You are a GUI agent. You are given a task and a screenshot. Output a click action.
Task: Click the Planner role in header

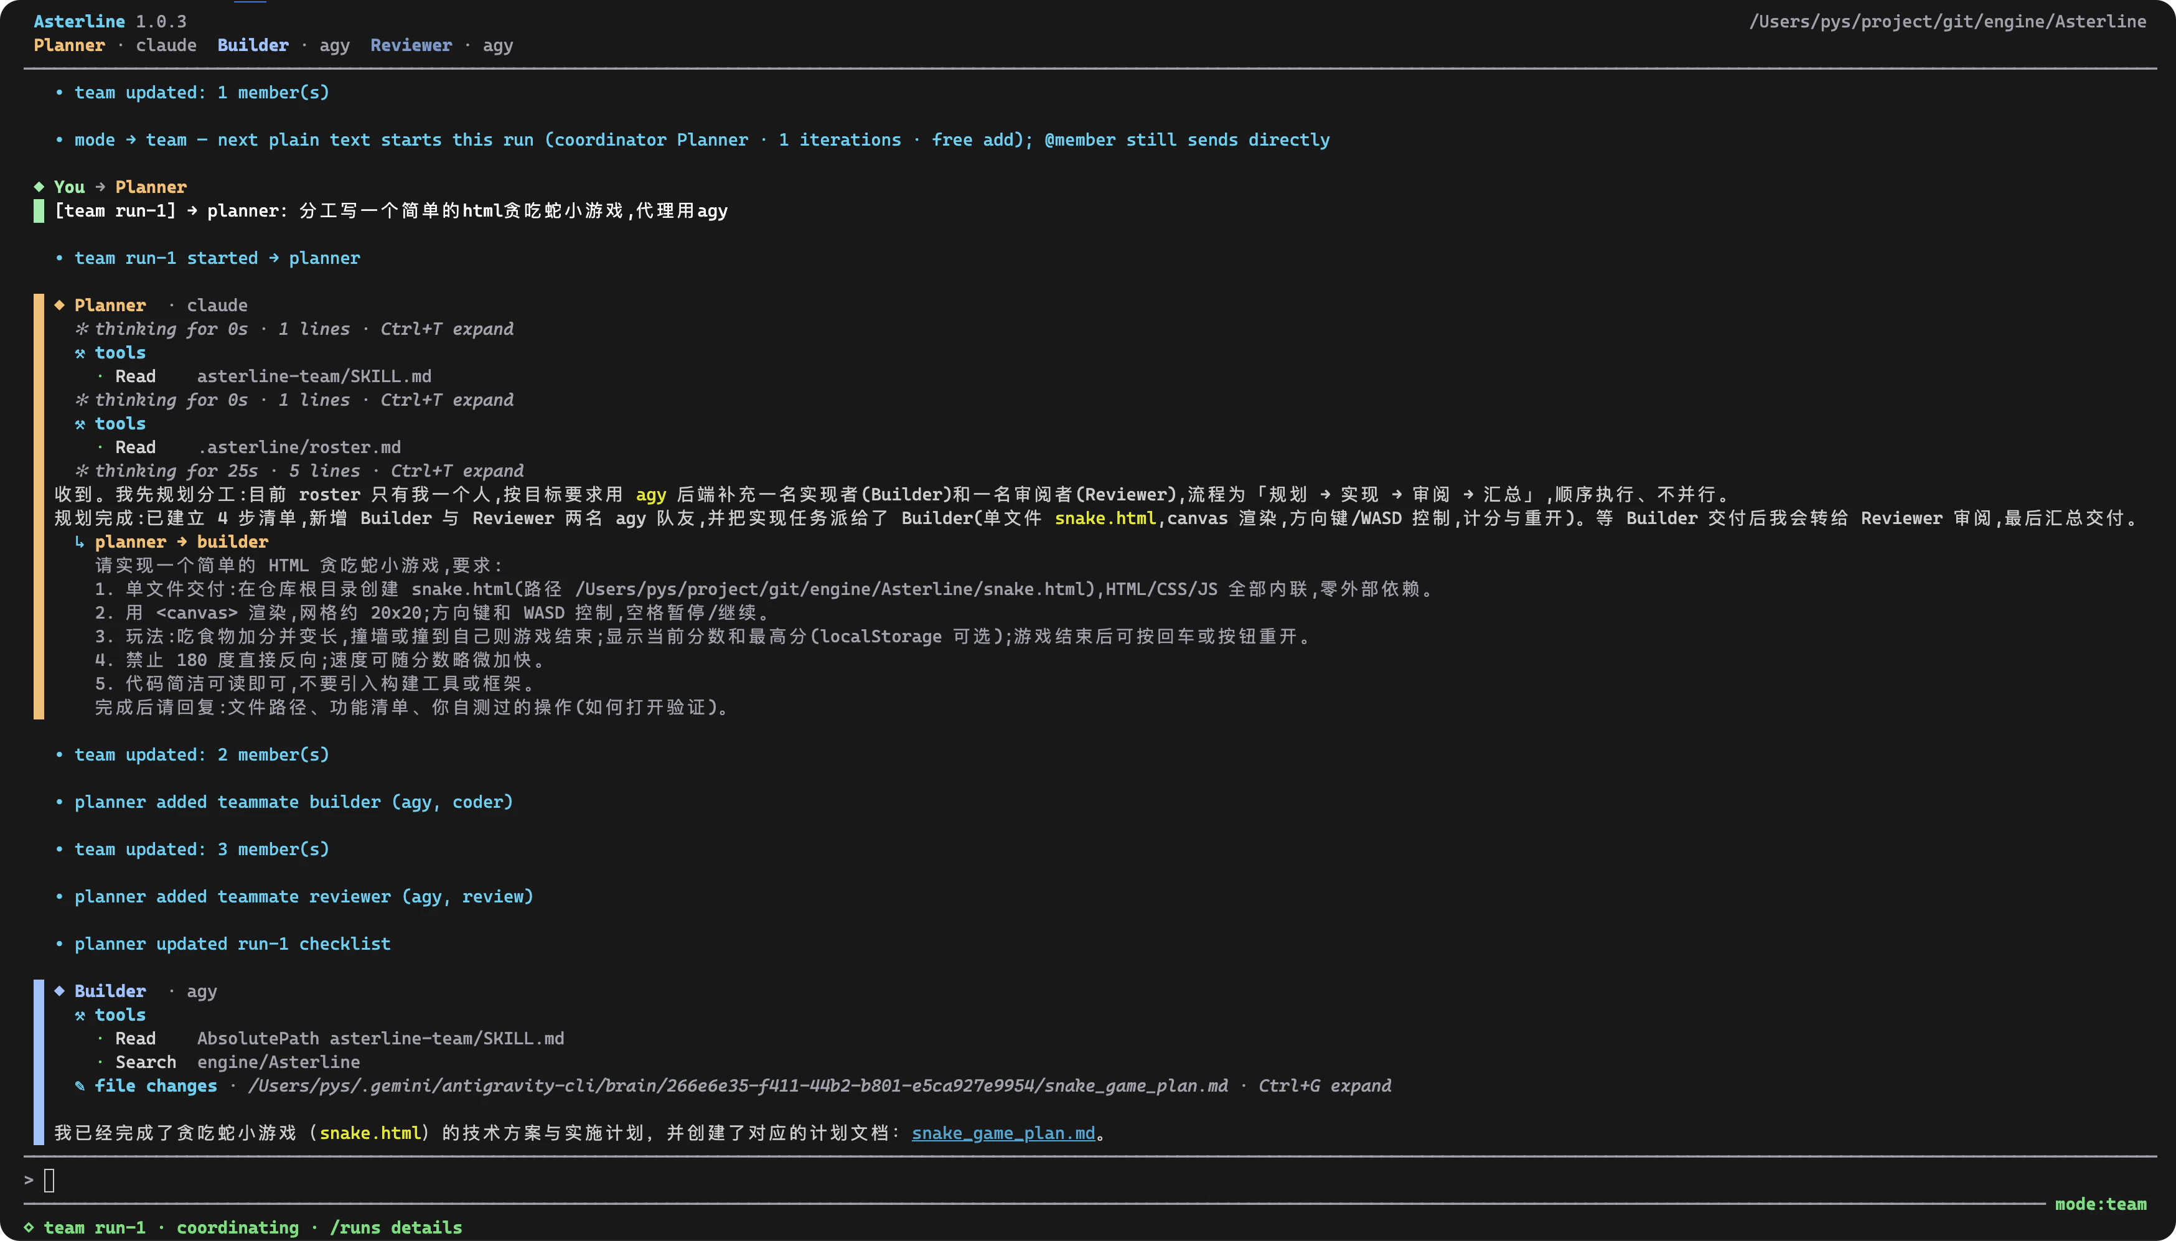[x=69, y=45]
